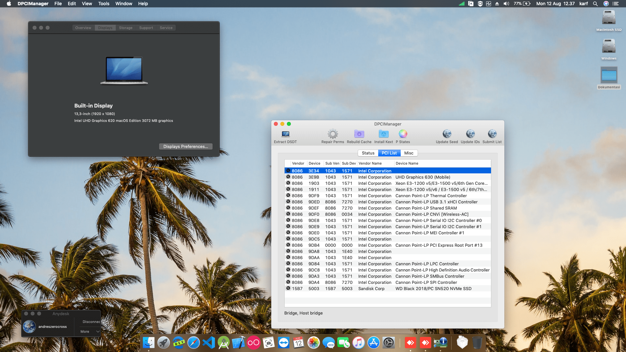Open the Notification Center list icon
Image resolution: width=626 pixels, height=352 pixels.
coord(616,4)
